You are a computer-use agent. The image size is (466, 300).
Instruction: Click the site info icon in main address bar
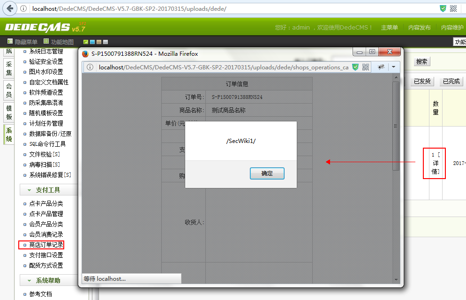coord(23,9)
